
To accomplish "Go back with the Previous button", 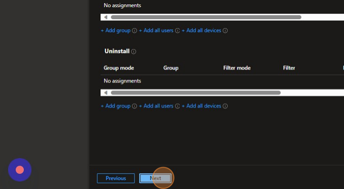I will point(116,178).
